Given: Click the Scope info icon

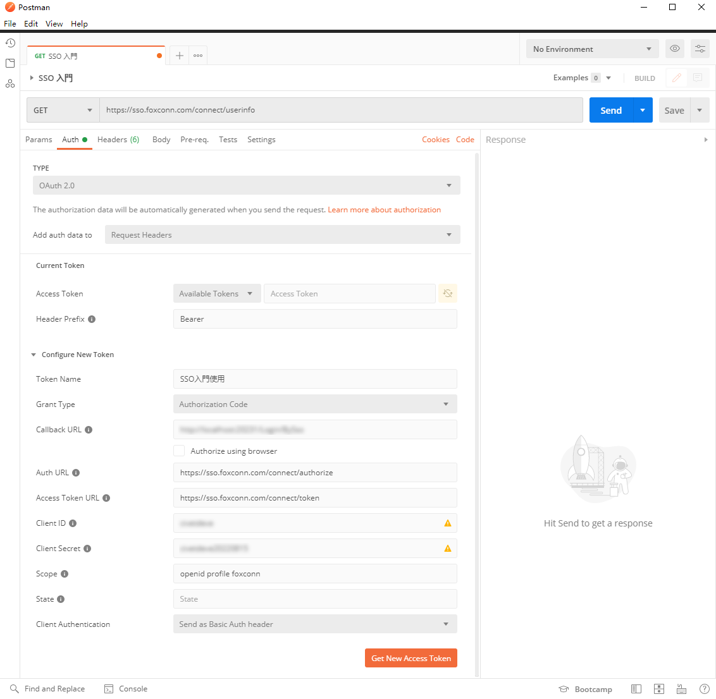Looking at the screenshot, I should tap(65, 574).
